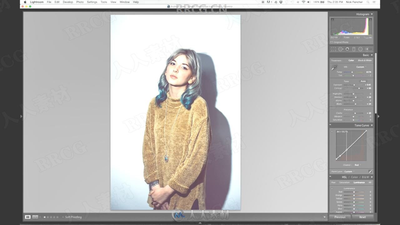This screenshot has height=225, width=400.
Task: Open the Channel Red dropdown
Action: (x=358, y=165)
